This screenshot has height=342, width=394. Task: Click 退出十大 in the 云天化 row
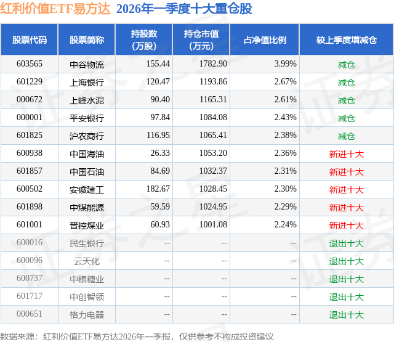(347, 261)
